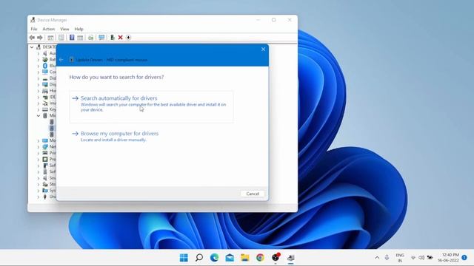Open the View menu

point(64,29)
